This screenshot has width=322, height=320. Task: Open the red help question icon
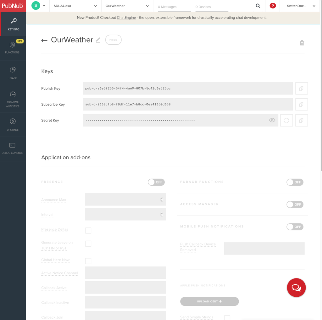(x=273, y=6)
